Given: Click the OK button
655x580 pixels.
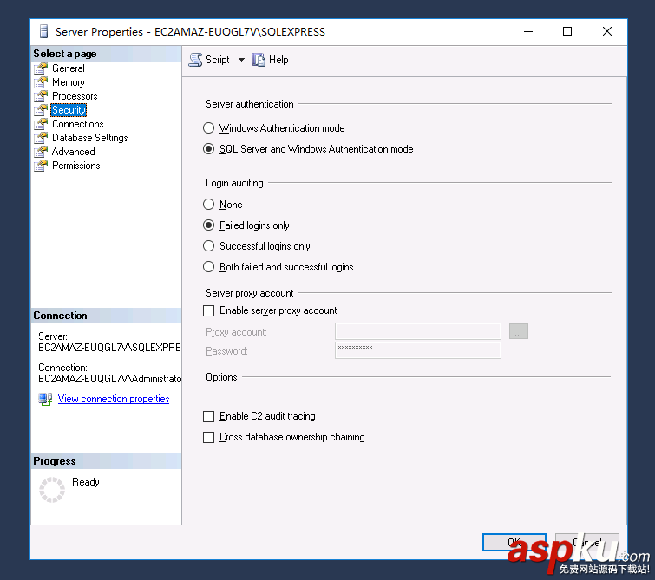Looking at the screenshot, I should point(514,542).
